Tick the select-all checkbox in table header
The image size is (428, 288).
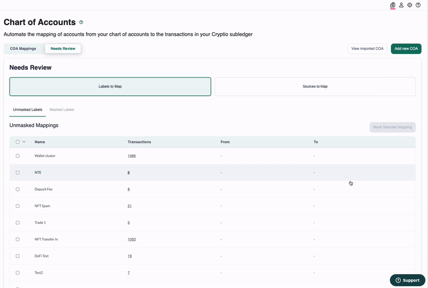tap(18, 142)
